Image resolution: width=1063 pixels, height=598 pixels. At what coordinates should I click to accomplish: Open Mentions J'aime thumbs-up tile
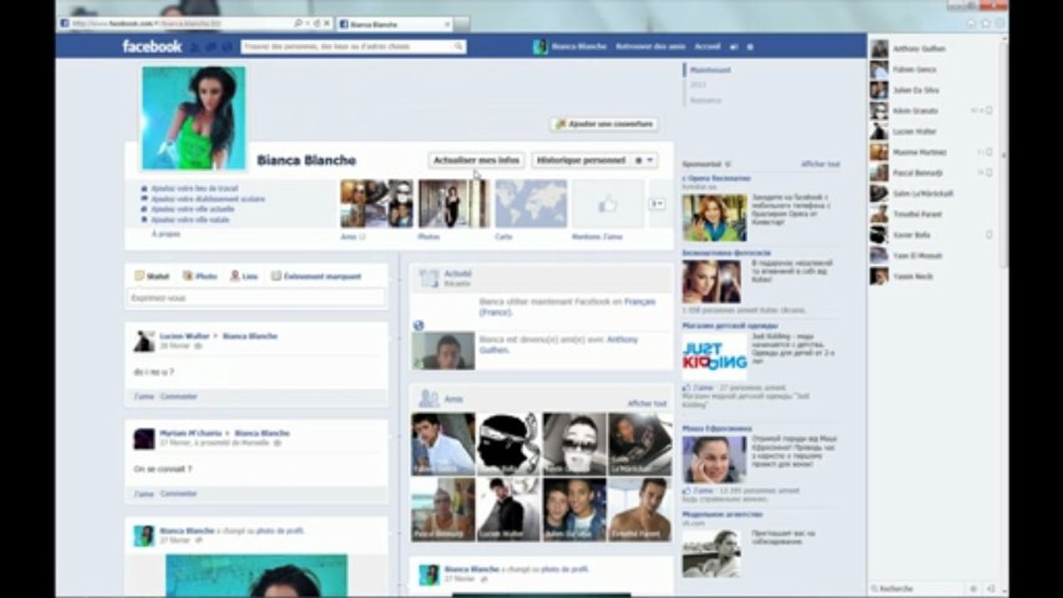coord(608,203)
